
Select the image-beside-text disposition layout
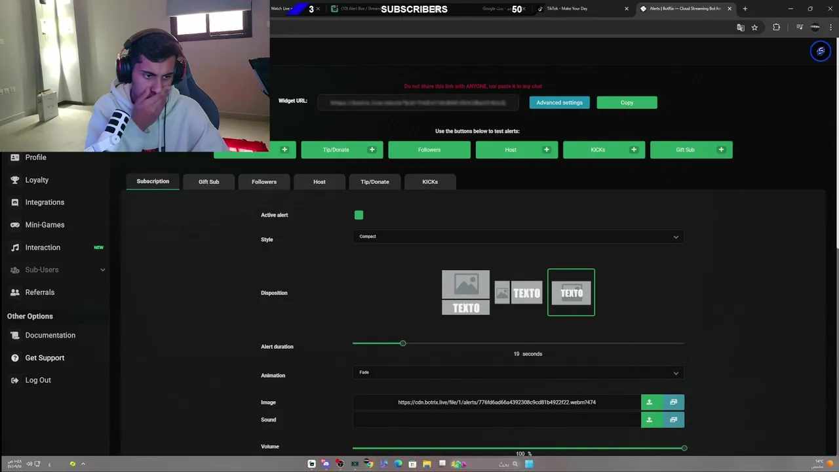(518, 292)
